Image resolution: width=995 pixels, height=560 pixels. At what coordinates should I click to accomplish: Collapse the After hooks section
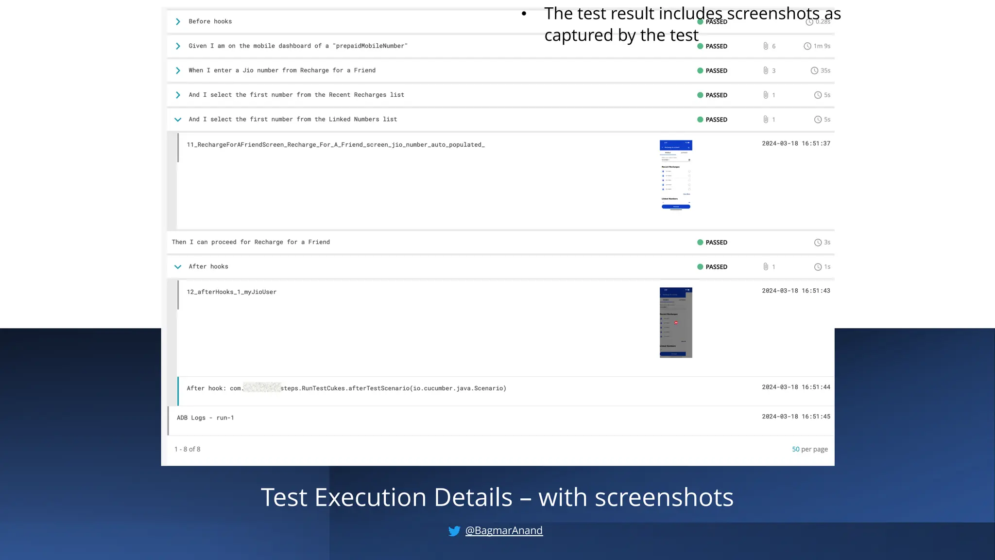[x=178, y=267]
